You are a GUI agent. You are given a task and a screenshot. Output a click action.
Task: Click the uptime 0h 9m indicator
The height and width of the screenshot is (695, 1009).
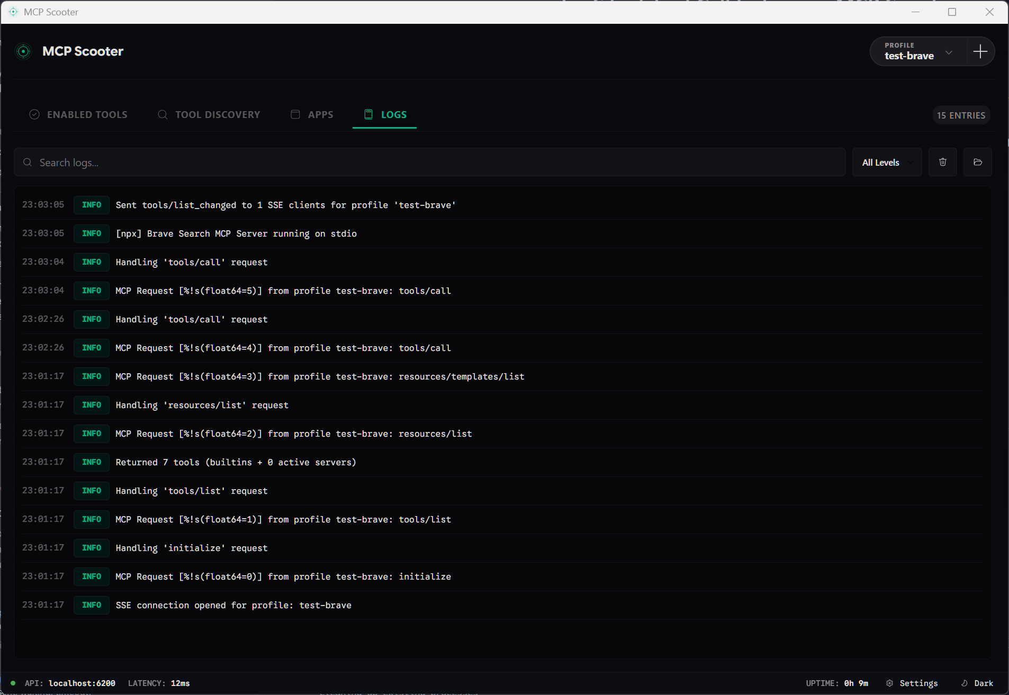(837, 683)
